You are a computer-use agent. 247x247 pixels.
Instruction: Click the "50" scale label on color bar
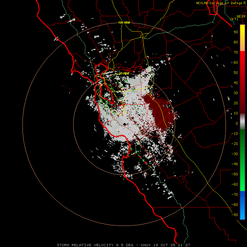click(x=236, y=73)
